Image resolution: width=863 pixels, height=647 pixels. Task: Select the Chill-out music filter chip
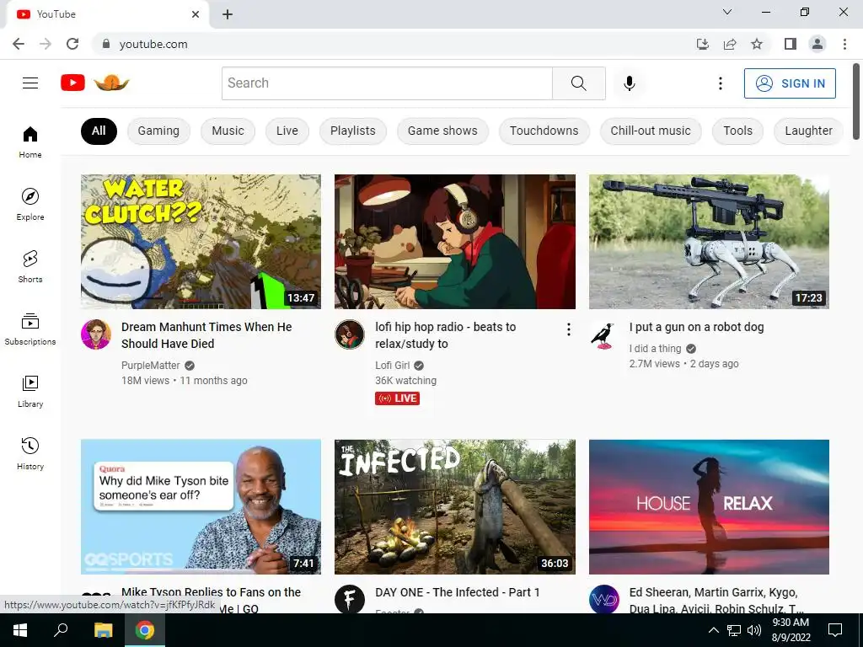tap(651, 131)
